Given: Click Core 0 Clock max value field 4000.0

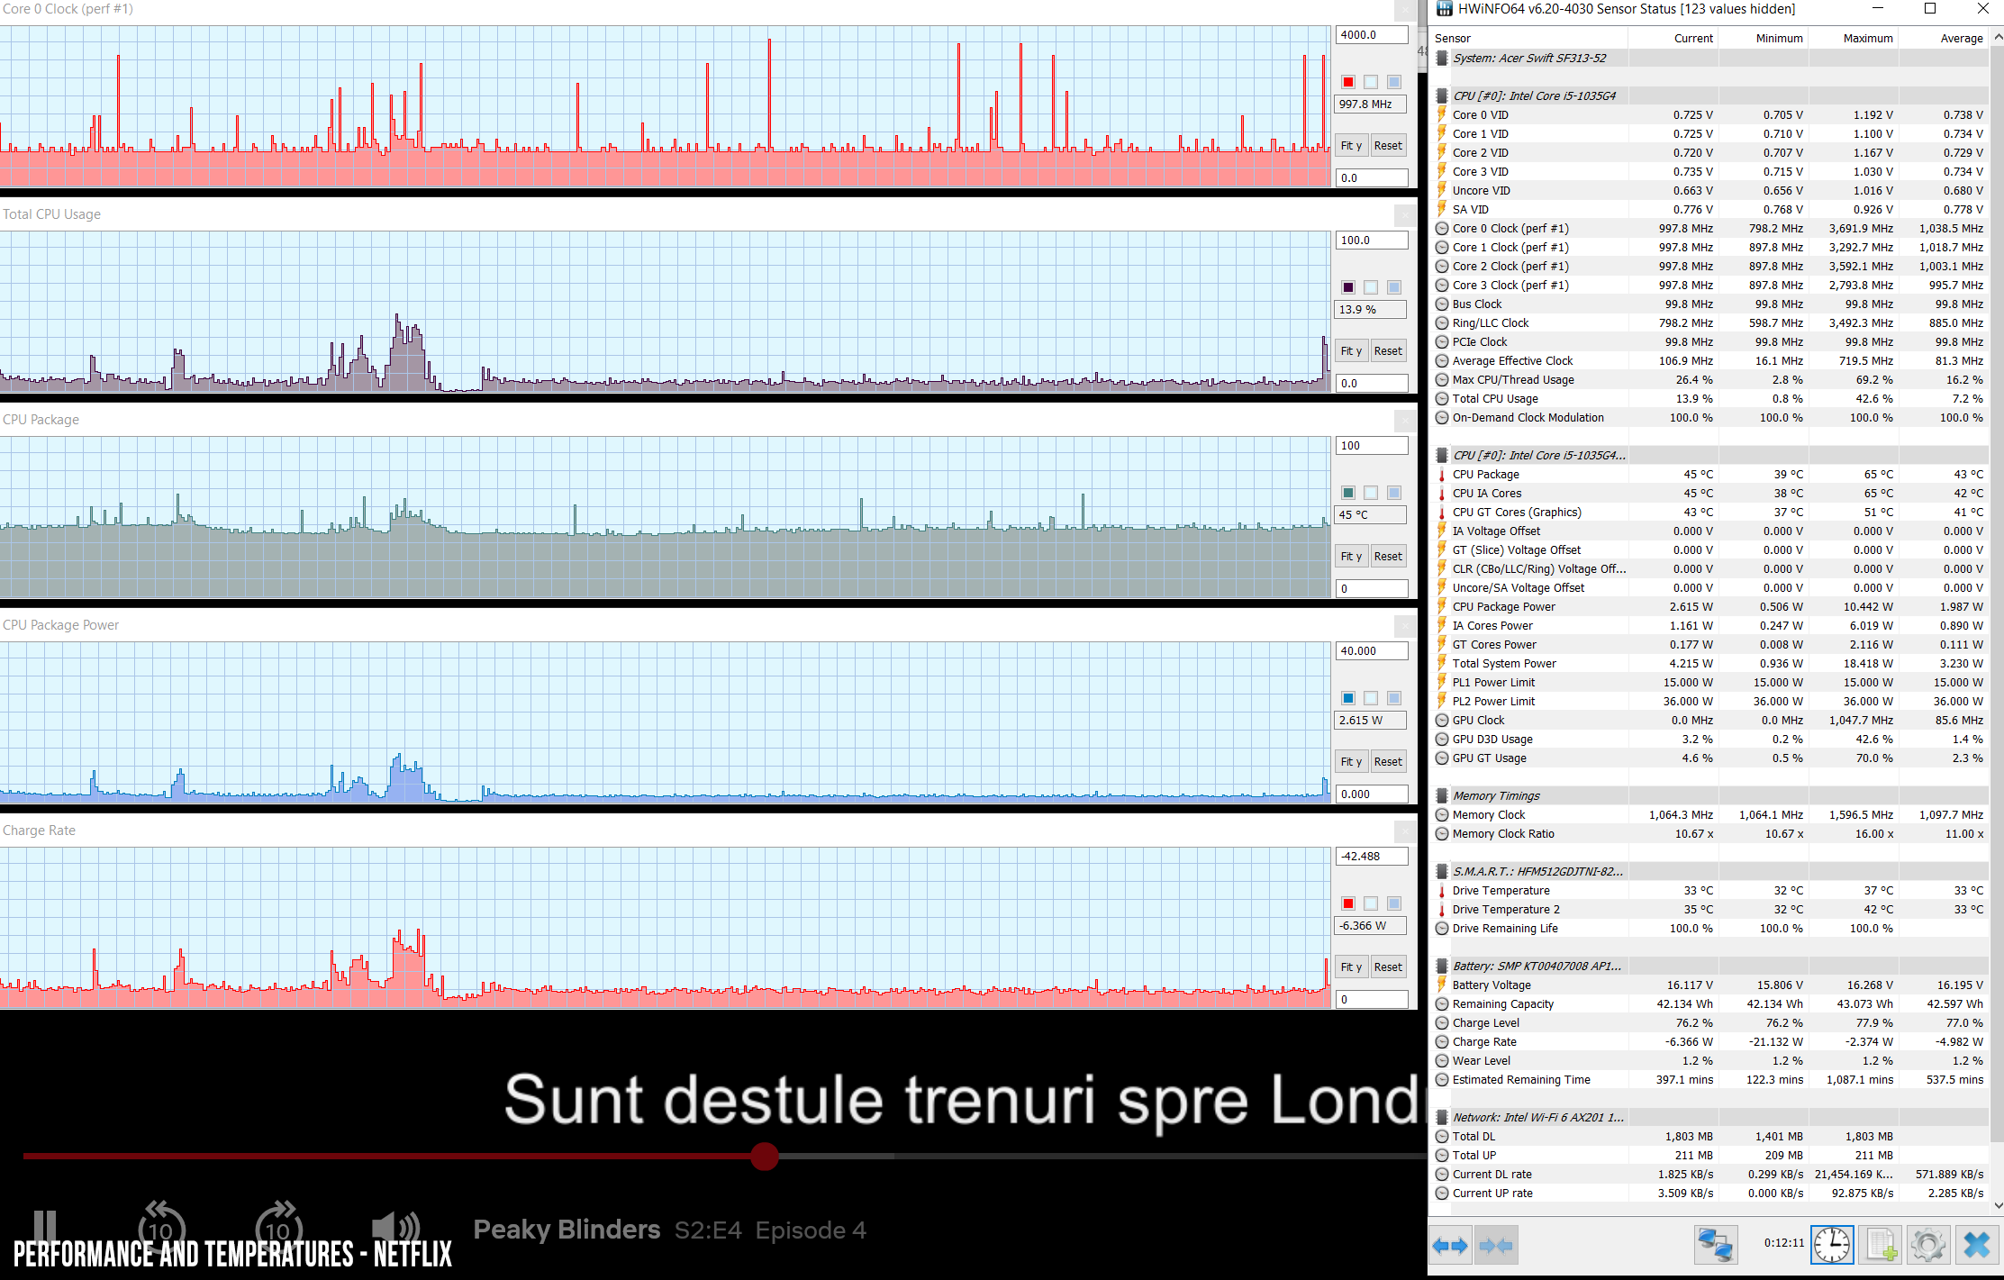Looking at the screenshot, I should click(1371, 35).
